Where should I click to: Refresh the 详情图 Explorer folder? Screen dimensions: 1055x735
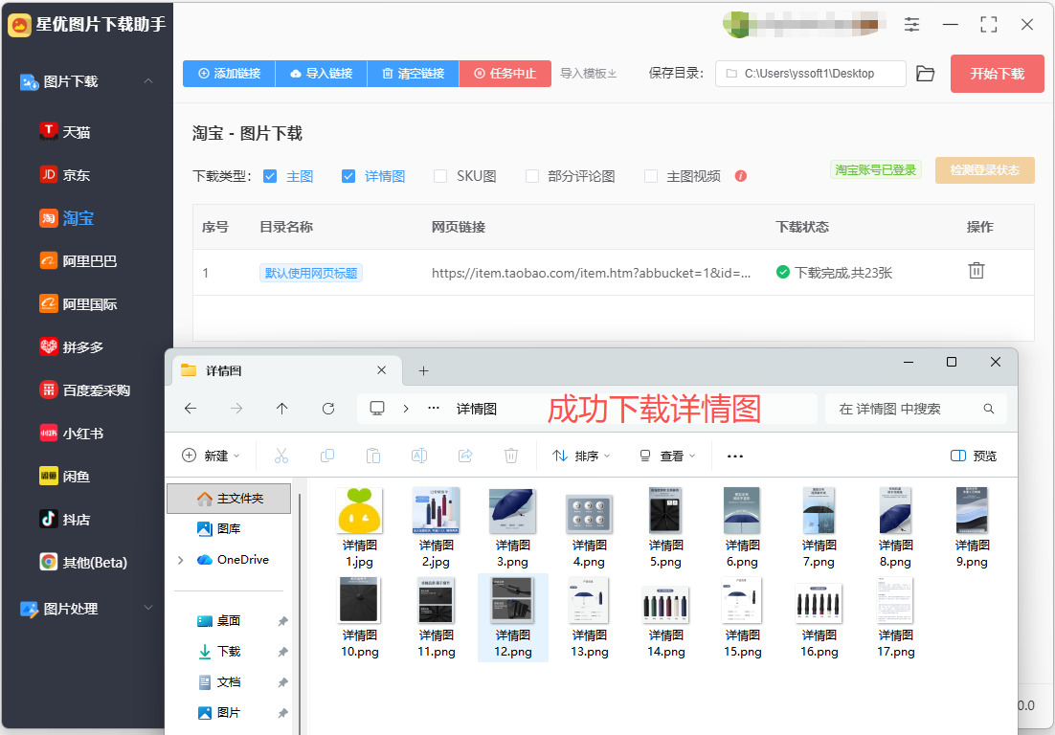click(328, 409)
